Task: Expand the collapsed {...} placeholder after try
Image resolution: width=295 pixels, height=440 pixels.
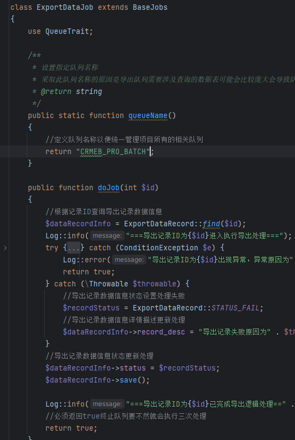Action: [74, 248]
